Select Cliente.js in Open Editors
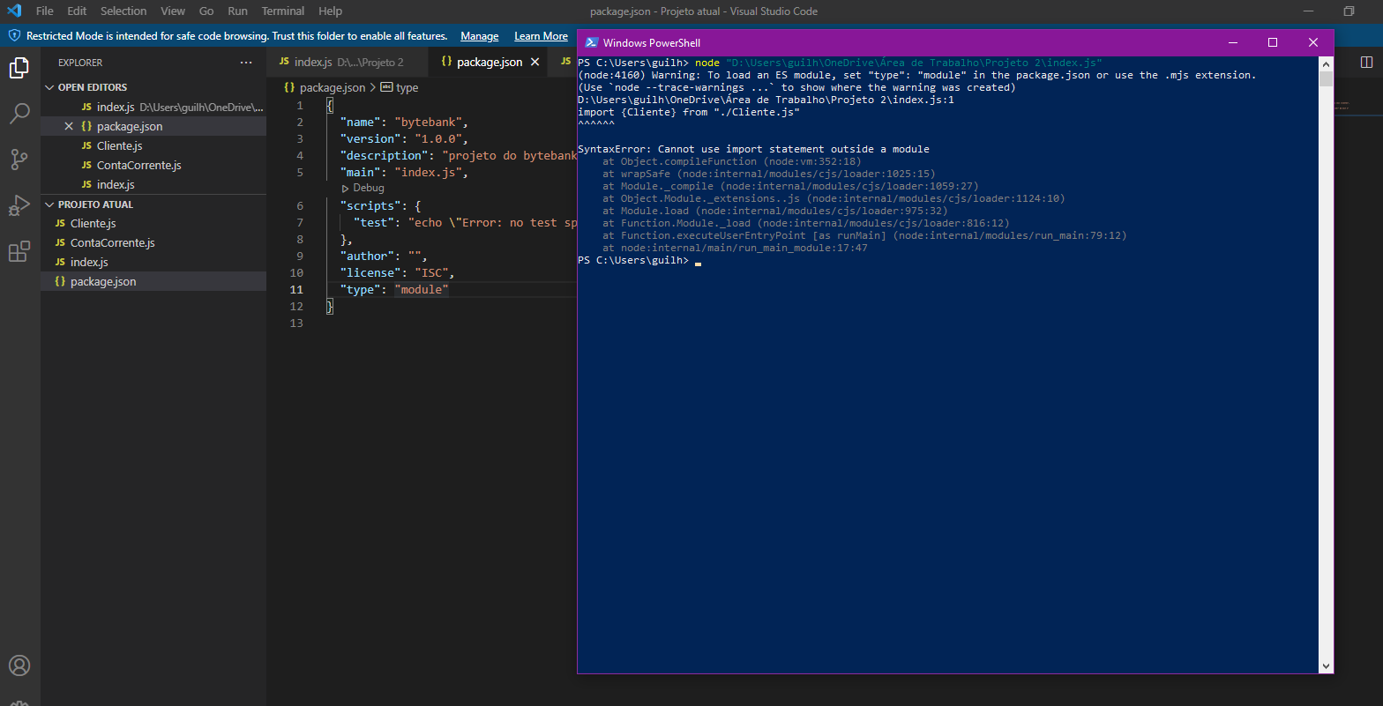Image resolution: width=1383 pixels, height=706 pixels. (153, 145)
